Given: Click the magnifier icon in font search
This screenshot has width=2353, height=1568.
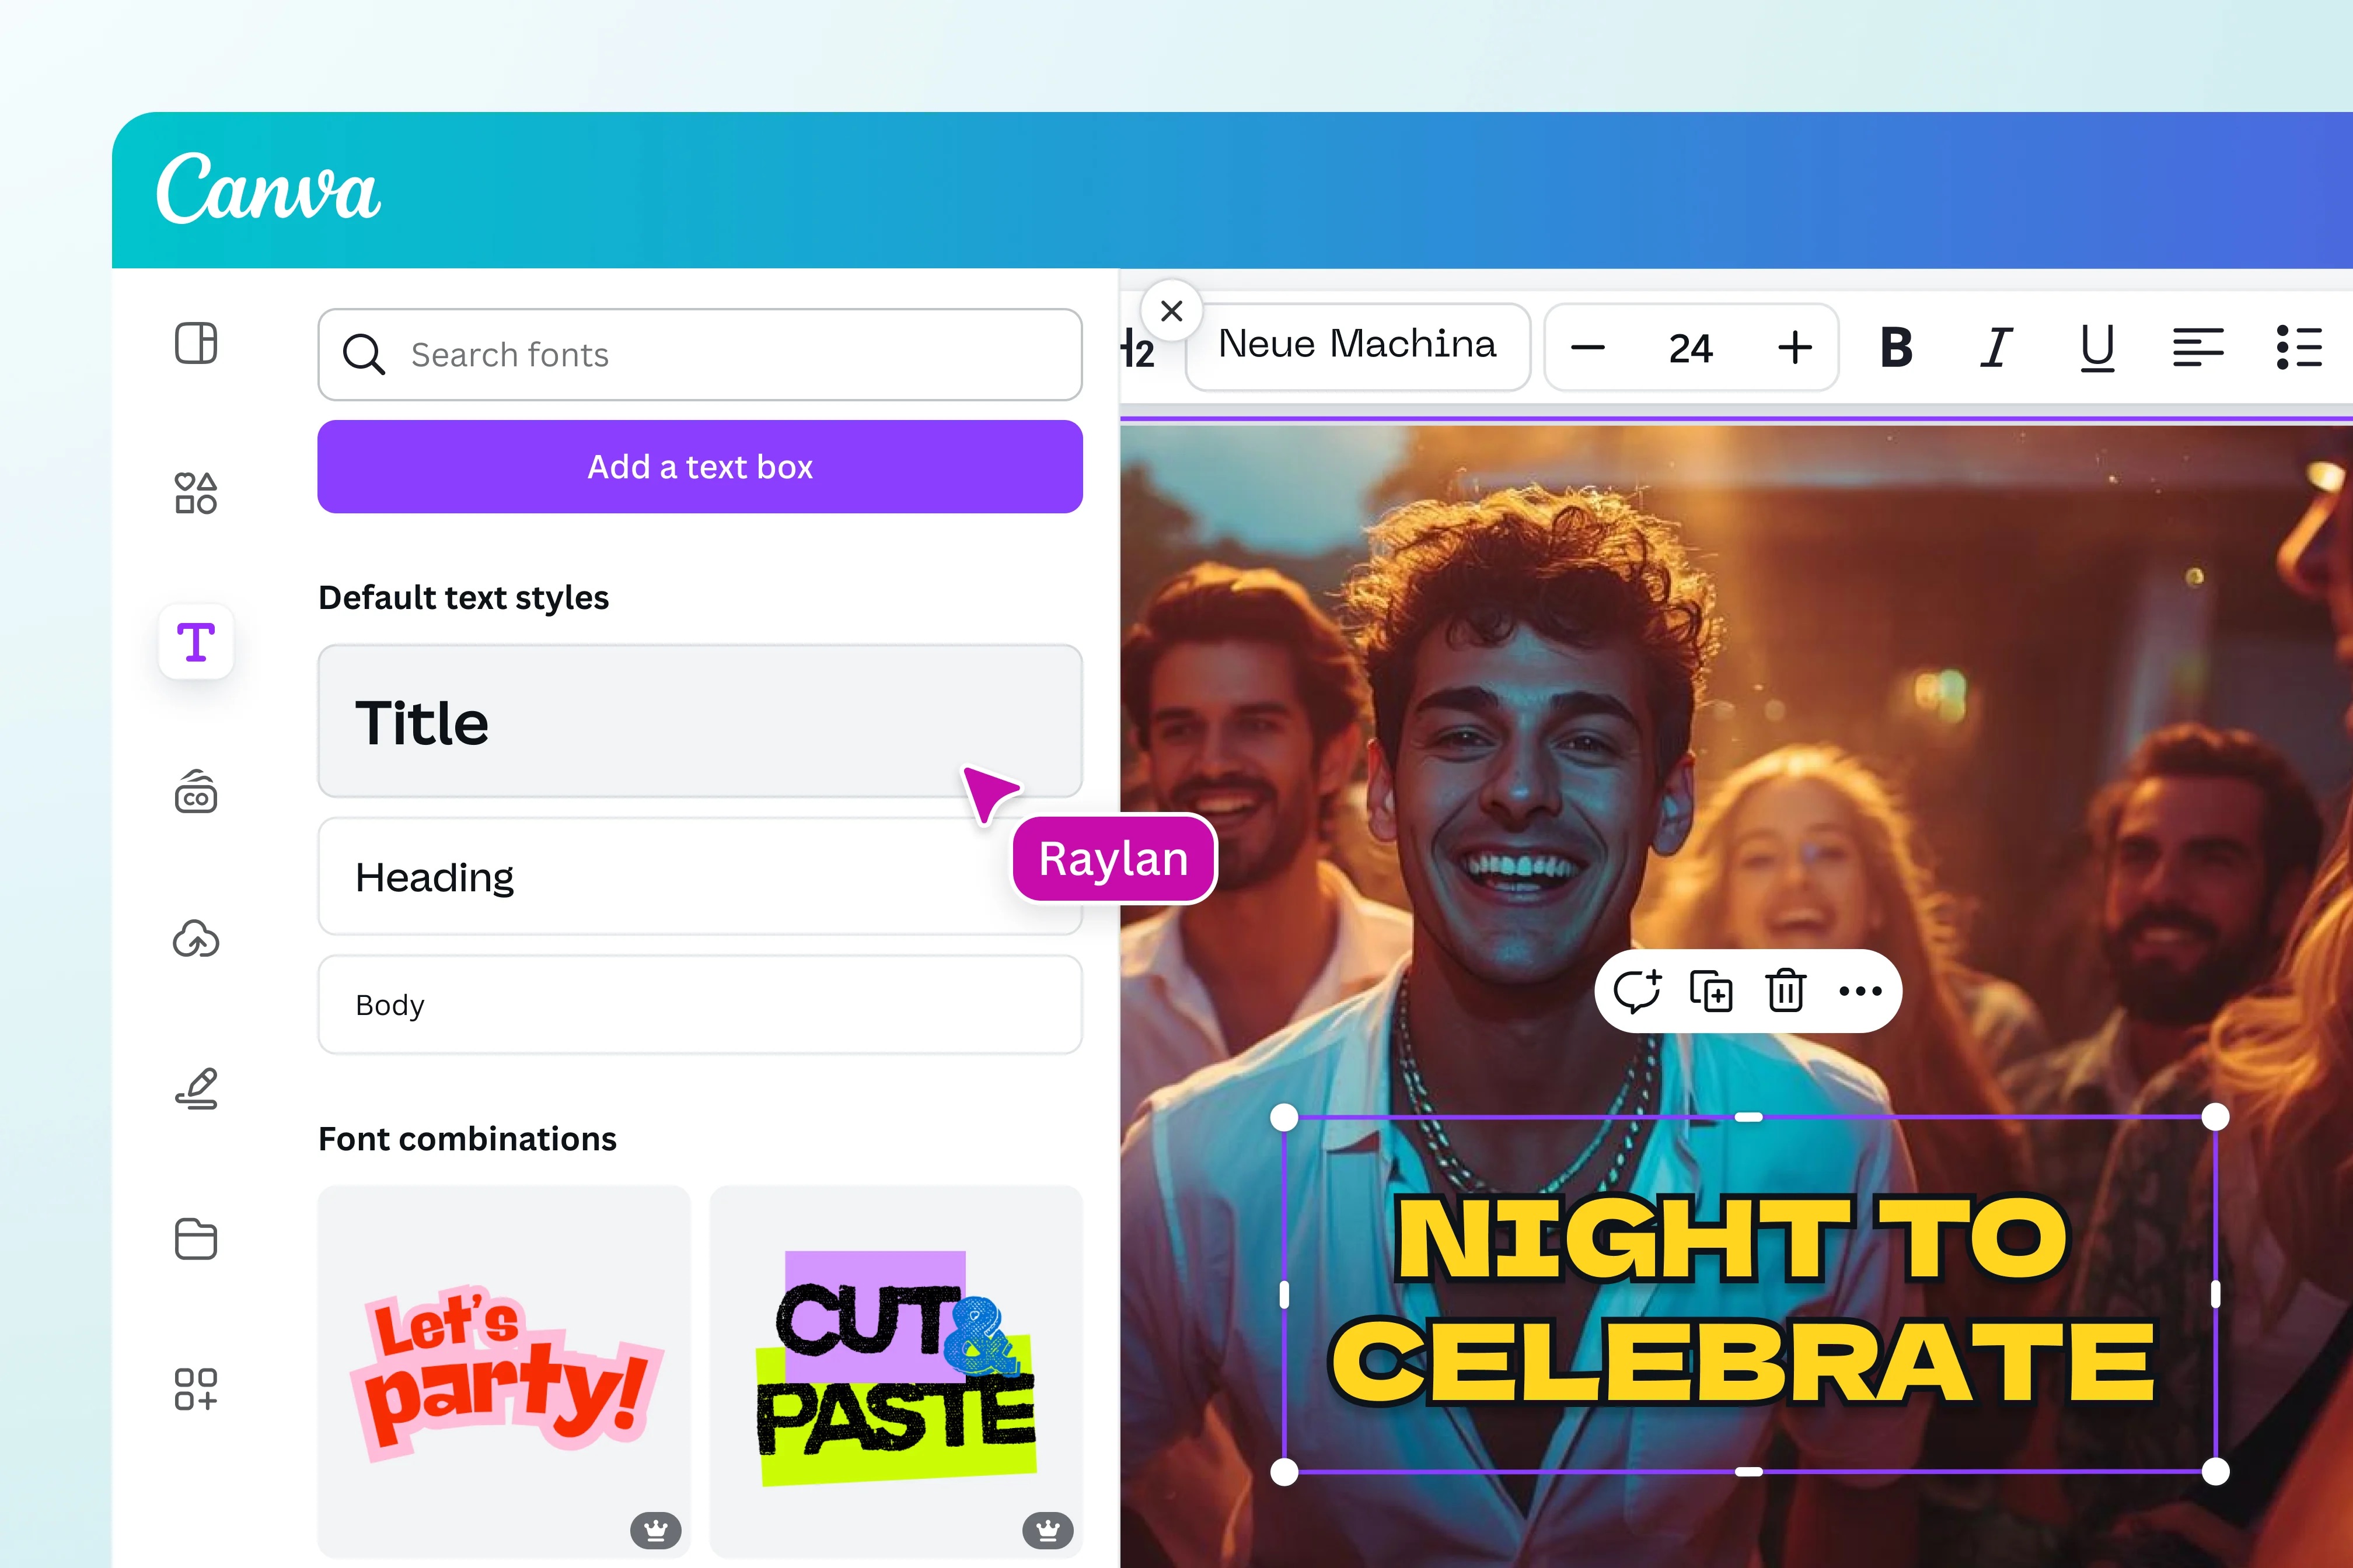Looking at the screenshot, I should click(363, 354).
